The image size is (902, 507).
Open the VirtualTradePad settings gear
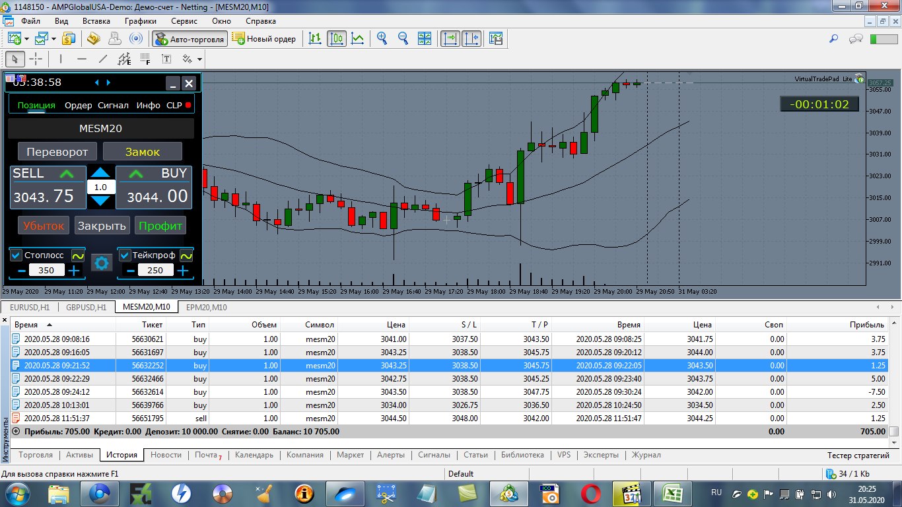(102, 263)
